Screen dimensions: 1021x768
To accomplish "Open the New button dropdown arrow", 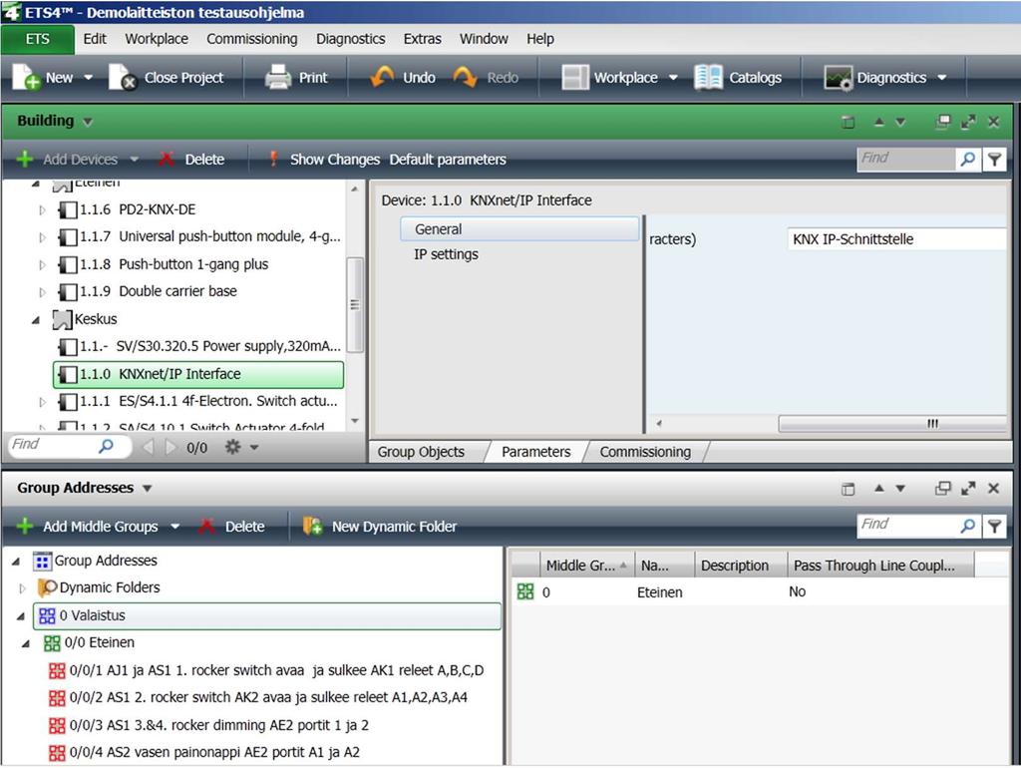I will click(x=89, y=78).
